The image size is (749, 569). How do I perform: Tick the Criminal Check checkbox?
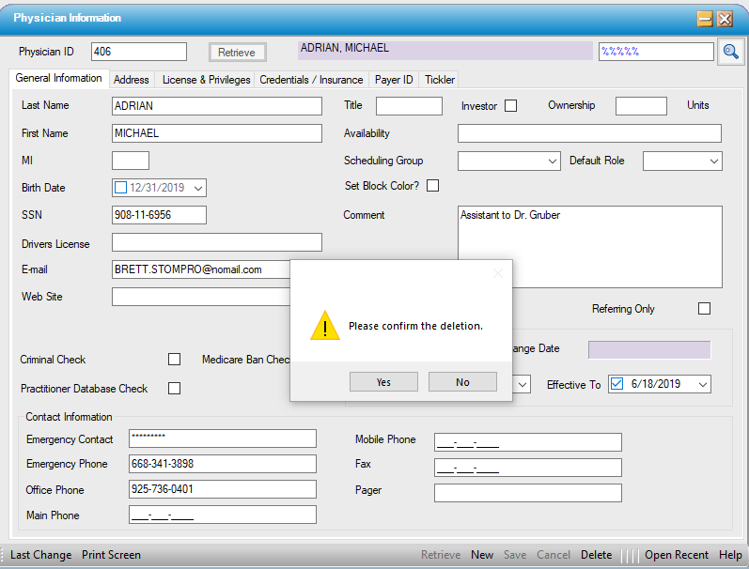(x=174, y=360)
